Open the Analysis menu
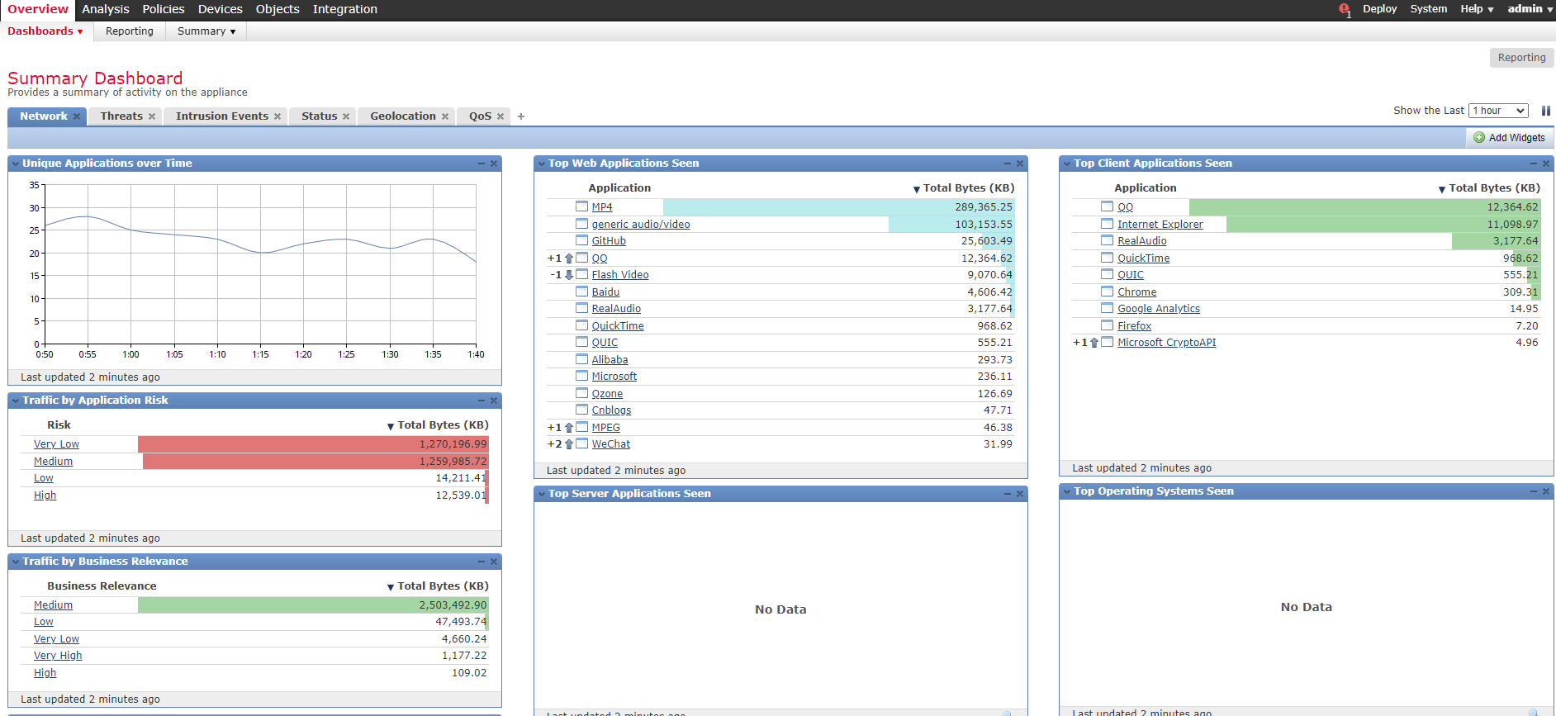The width and height of the screenshot is (1556, 716). click(x=106, y=9)
